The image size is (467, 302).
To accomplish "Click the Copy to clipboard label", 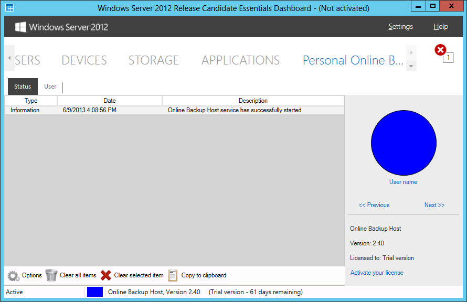I will 204,275.
